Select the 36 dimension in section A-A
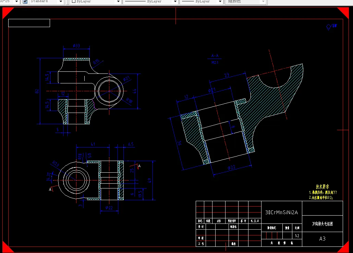This screenshot has width=353, height=253. [x=179, y=143]
